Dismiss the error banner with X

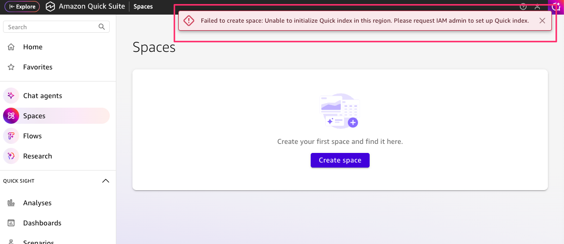(542, 21)
